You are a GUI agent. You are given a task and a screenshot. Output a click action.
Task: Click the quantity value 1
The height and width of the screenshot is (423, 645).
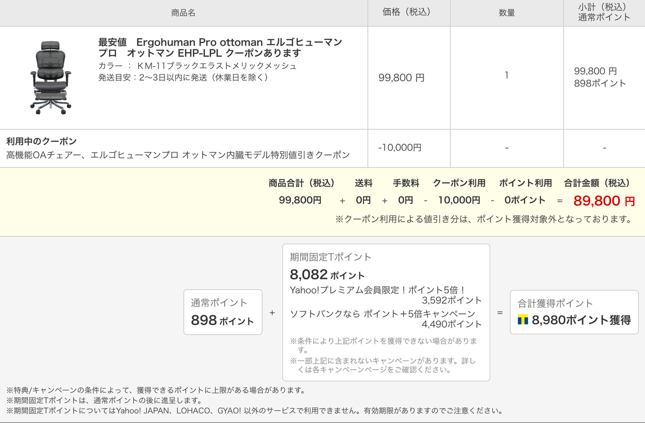click(507, 75)
